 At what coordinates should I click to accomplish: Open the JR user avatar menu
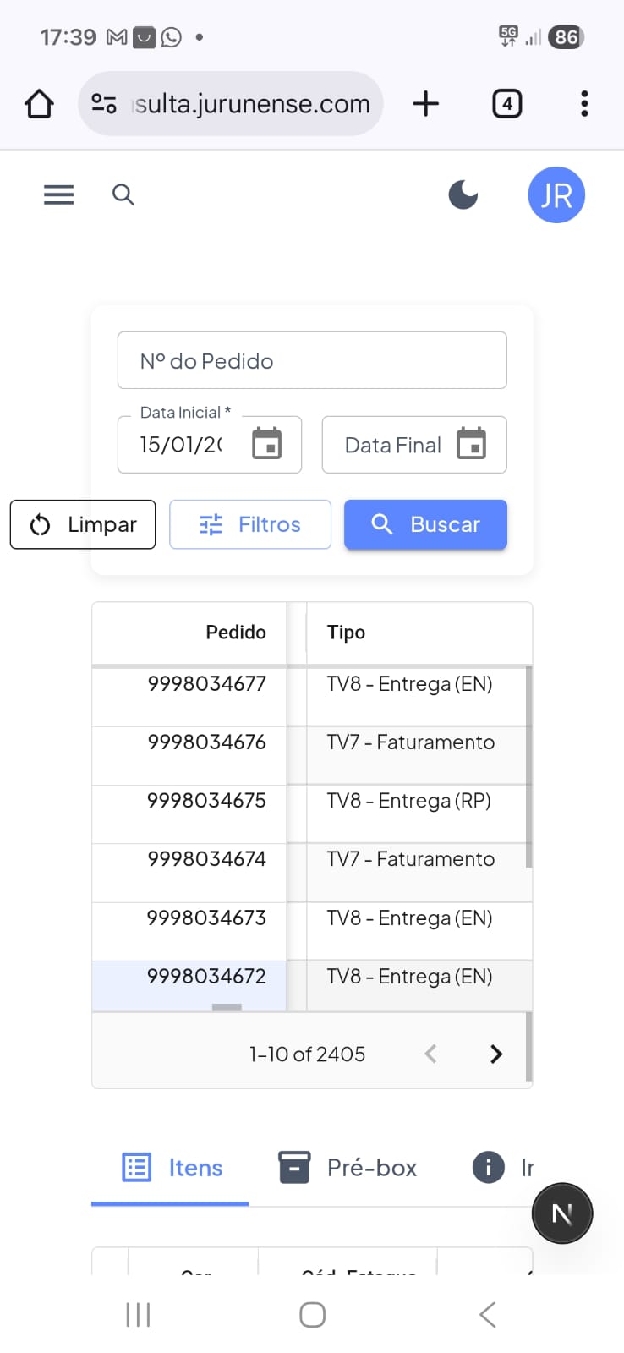click(556, 195)
